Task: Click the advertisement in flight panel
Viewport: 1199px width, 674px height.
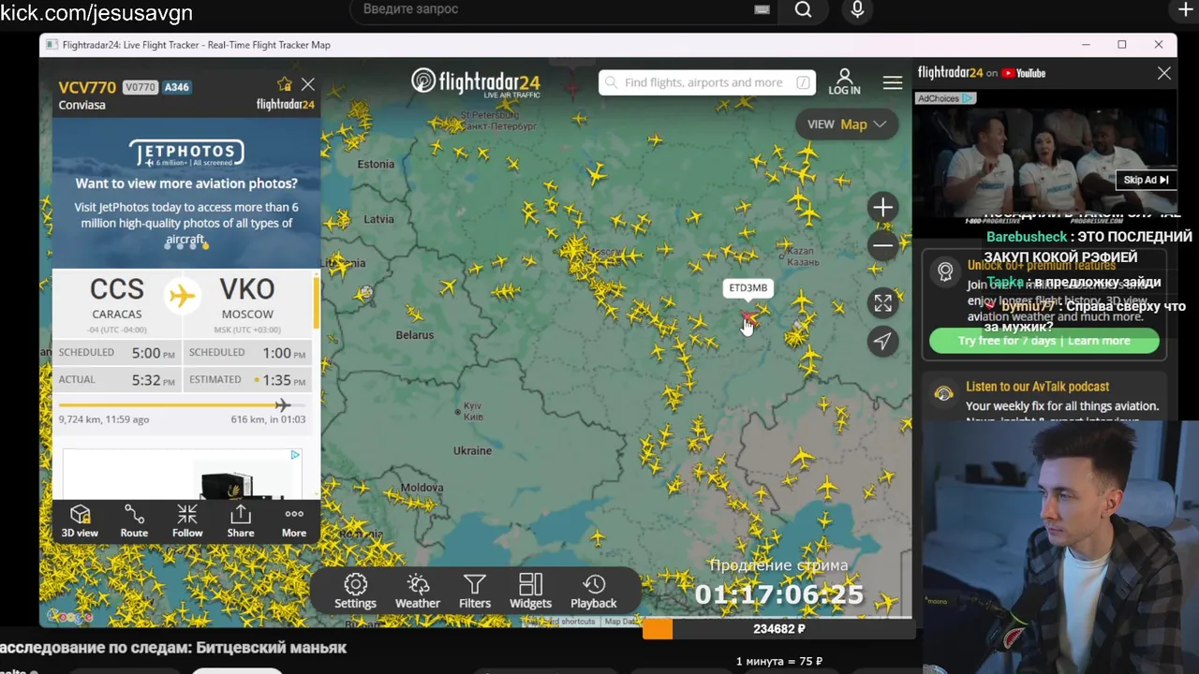Action: (183, 474)
